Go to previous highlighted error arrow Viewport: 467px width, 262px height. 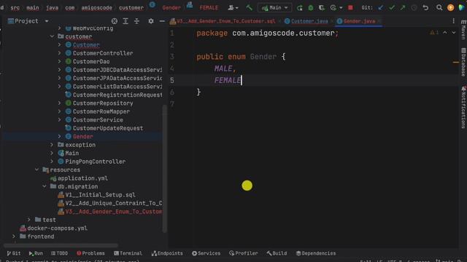(445, 33)
